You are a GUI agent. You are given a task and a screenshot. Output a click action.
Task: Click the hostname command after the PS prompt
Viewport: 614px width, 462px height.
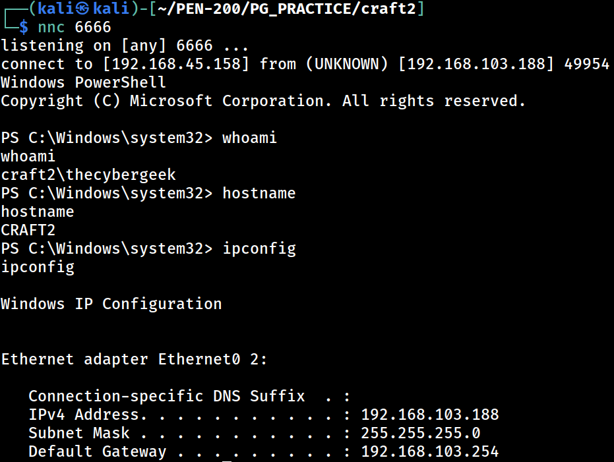click(x=259, y=193)
